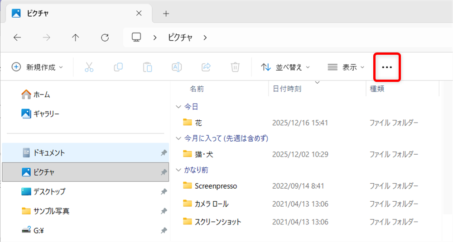
Task: Close the ピクチャ tab
Action: (x=139, y=13)
